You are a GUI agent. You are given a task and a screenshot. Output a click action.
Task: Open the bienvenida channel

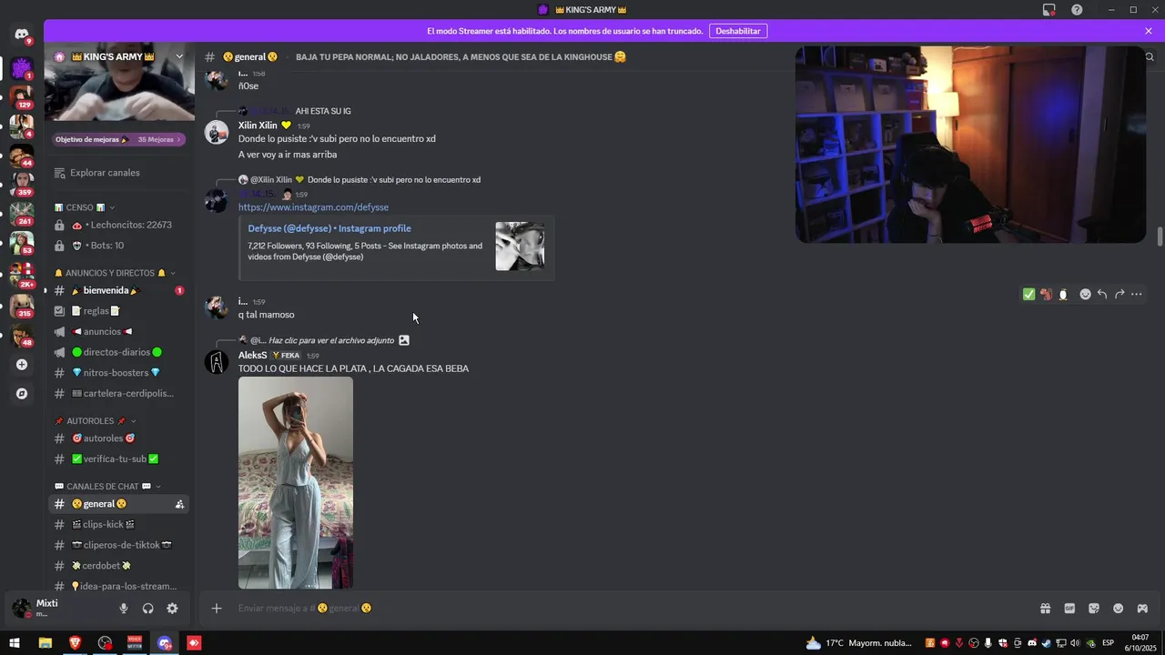point(118,291)
